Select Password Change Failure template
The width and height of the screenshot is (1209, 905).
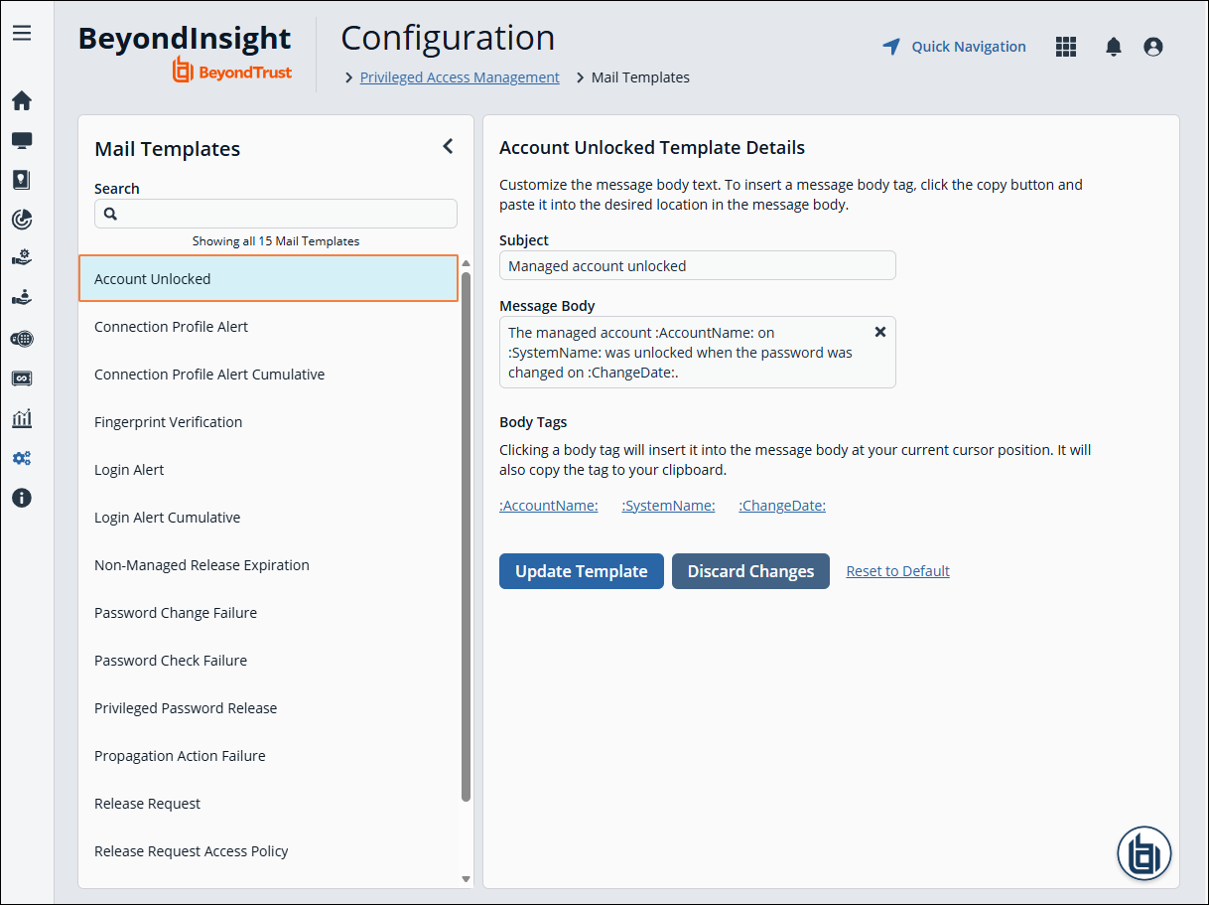pyautogui.click(x=268, y=613)
